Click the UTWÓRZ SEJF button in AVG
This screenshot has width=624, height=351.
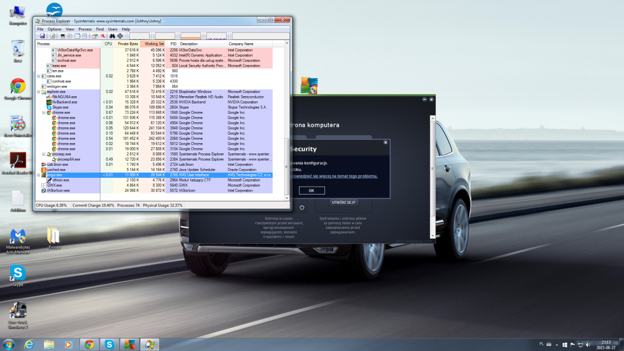tap(344, 202)
